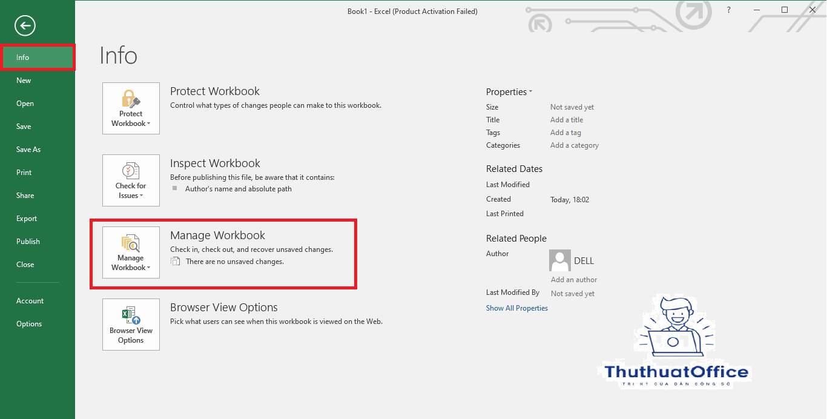Click 'Not saved yet' beside Last Modified By

click(x=573, y=294)
